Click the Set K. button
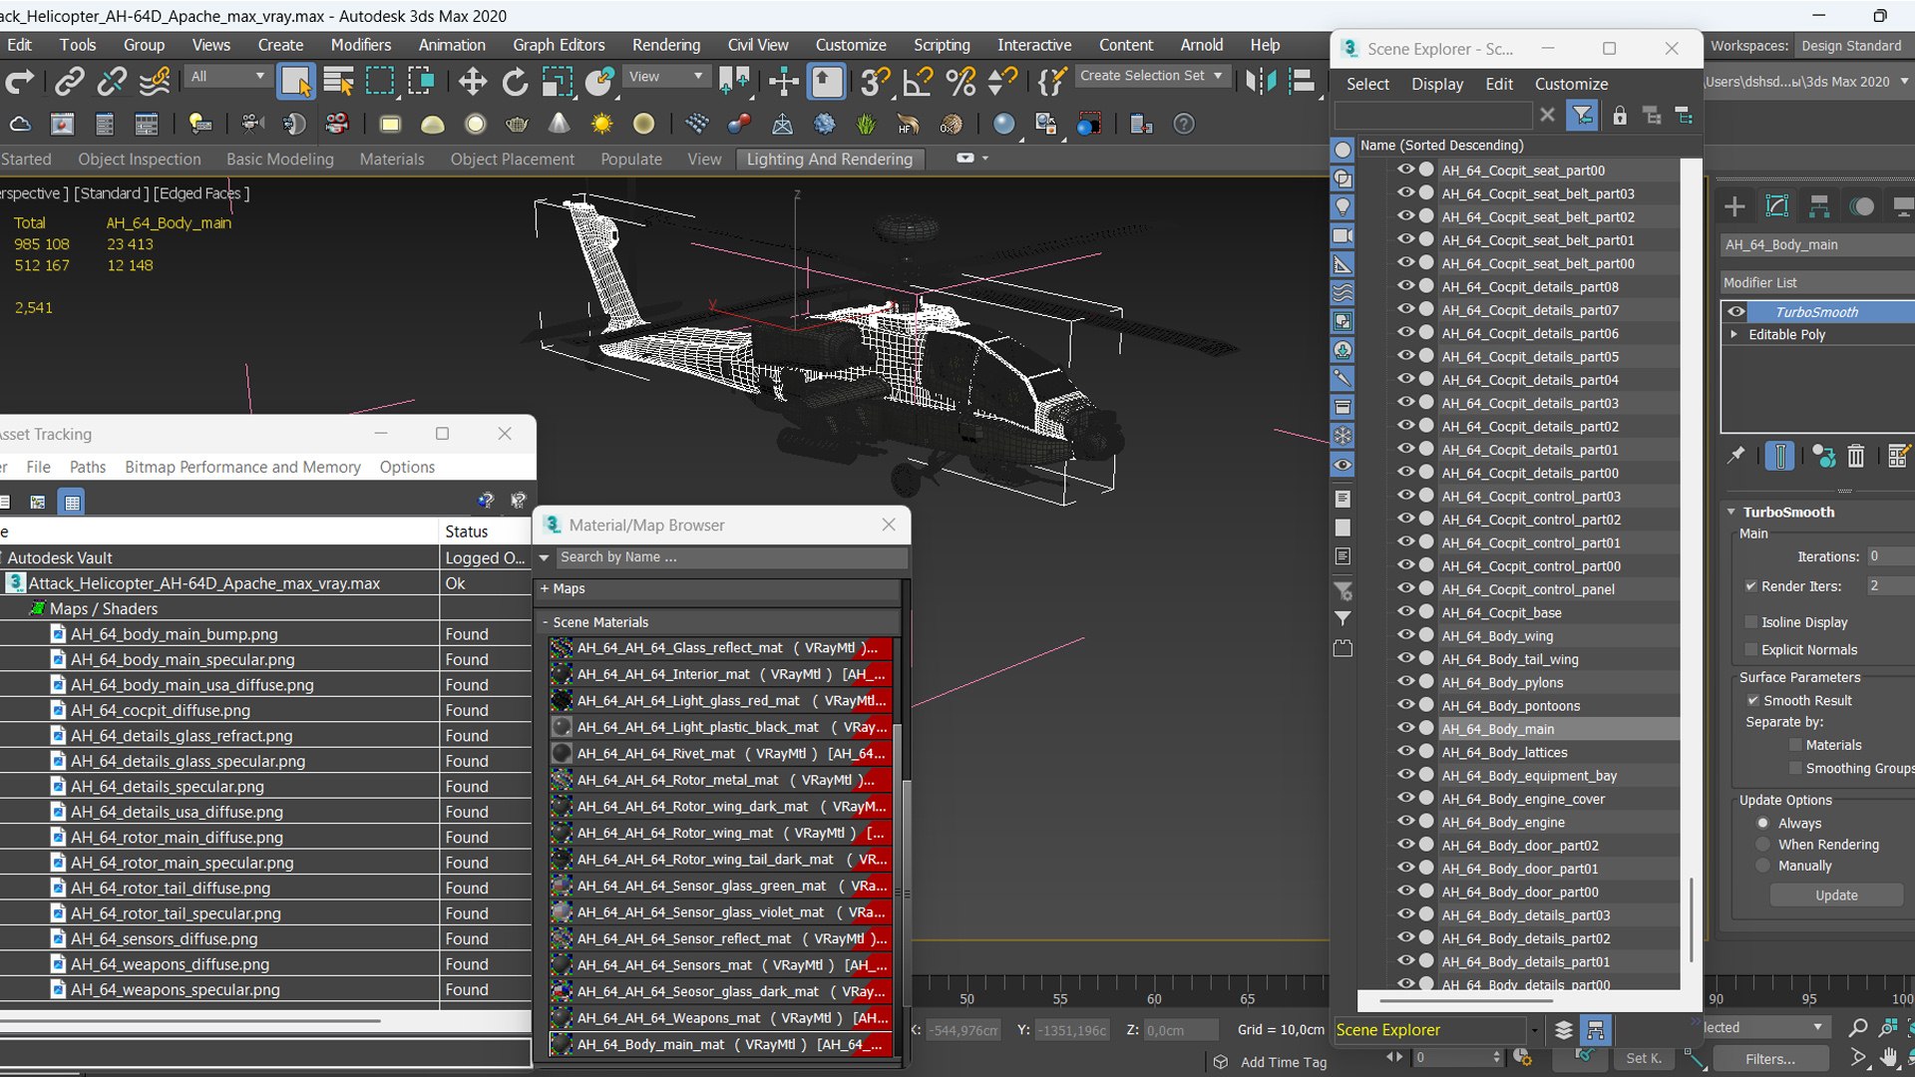 pyautogui.click(x=1643, y=1059)
